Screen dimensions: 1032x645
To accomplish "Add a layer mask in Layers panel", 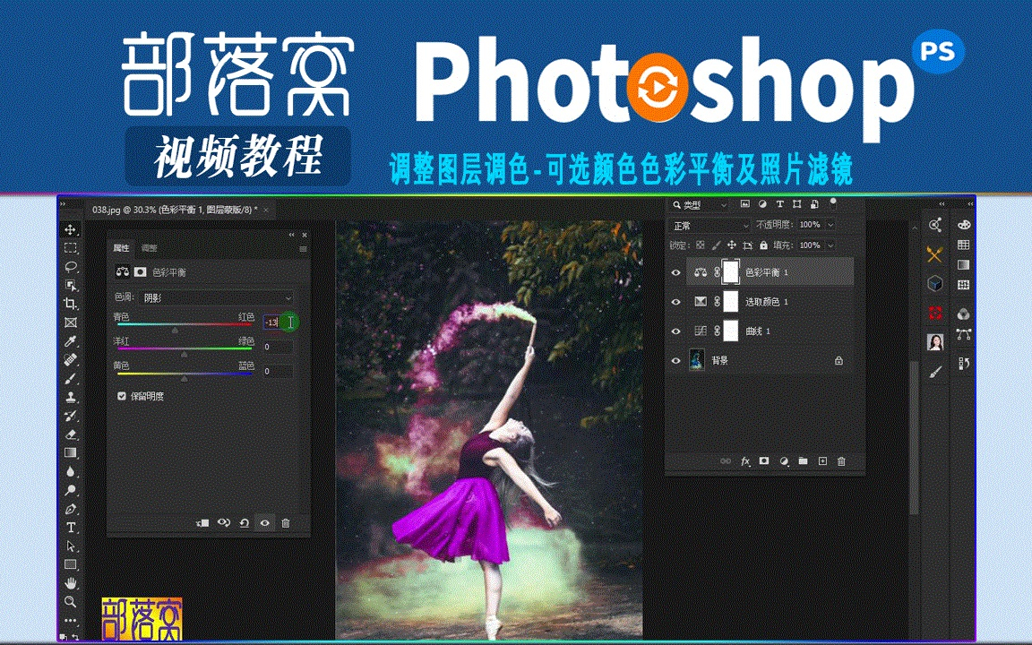I will [764, 461].
